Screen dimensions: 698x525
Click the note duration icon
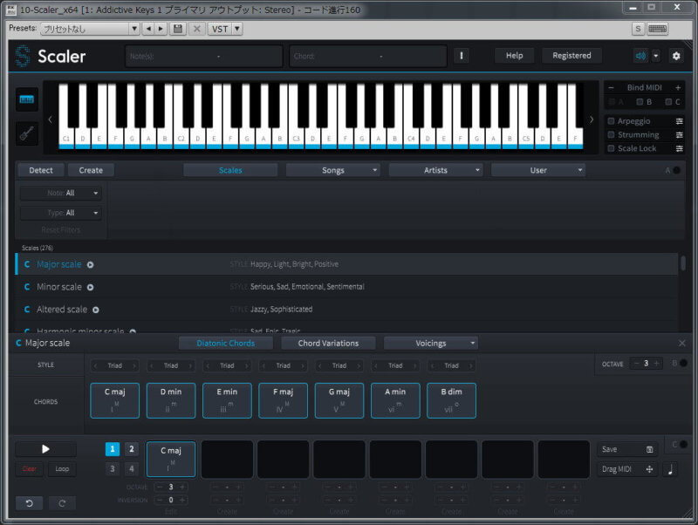[x=670, y=469]
